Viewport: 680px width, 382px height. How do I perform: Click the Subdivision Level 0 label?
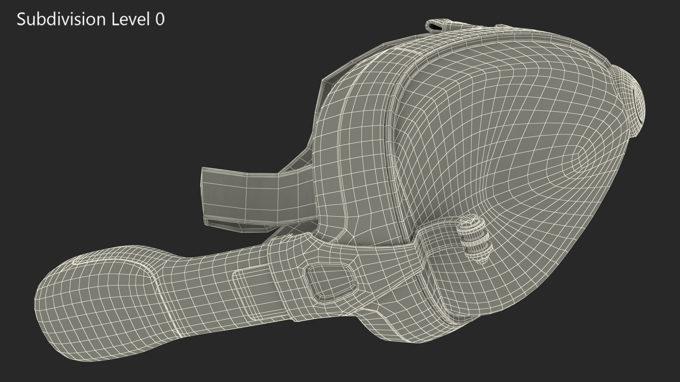(x=91, y=19)
